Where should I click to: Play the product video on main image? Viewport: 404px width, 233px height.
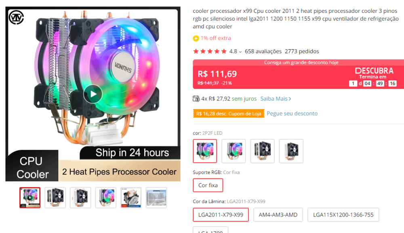[x=93, y=94]
